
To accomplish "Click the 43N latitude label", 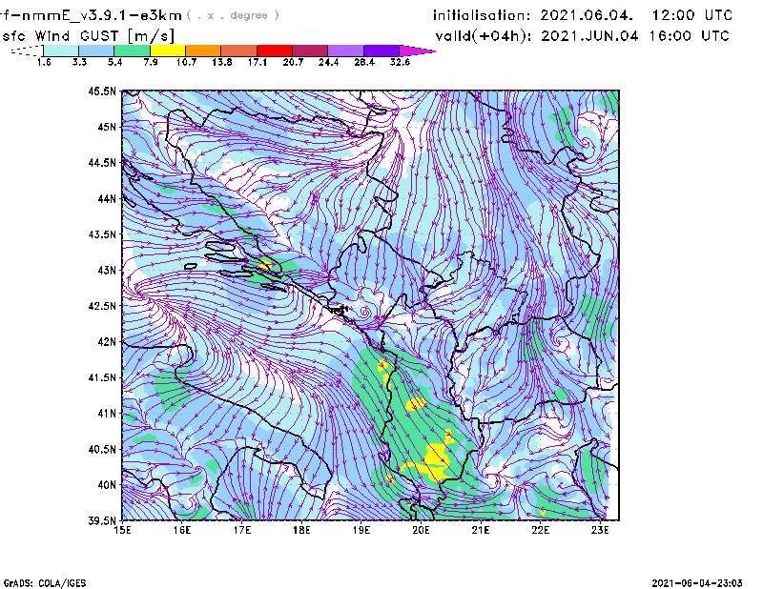I will pos(107,270).
